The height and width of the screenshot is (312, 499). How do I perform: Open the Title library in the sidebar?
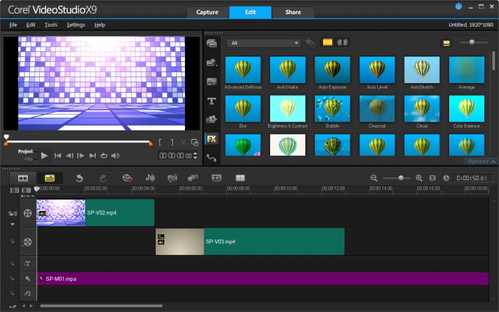(x=212, y=101)
